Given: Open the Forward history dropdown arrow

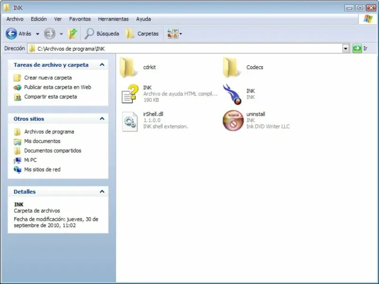Looking at the screenshot, I should (62, 34).
